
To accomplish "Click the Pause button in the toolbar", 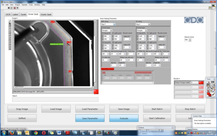I will (17, 8).
